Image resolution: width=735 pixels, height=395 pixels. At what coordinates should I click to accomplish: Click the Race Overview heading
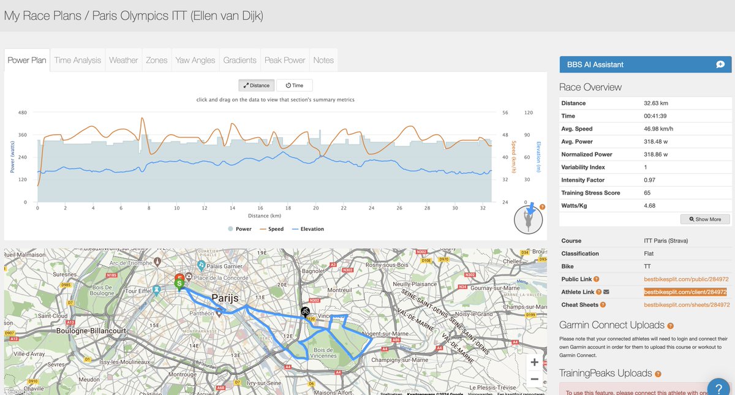click(590, 87)
